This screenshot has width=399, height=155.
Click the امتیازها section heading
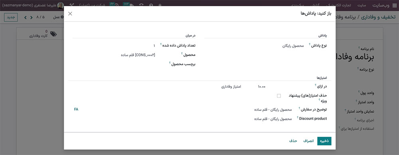321,77
